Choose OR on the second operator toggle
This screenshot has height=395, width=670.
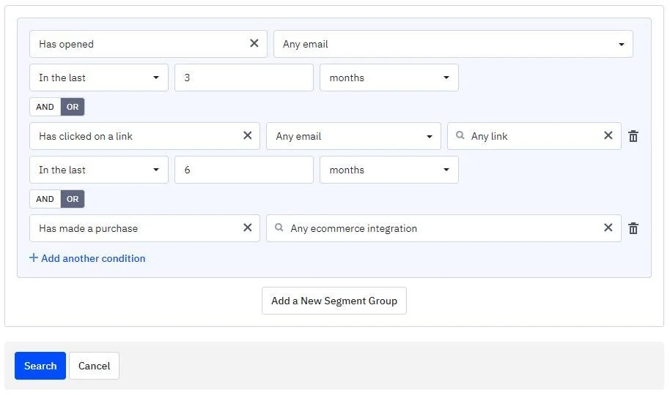coord(73,199)
